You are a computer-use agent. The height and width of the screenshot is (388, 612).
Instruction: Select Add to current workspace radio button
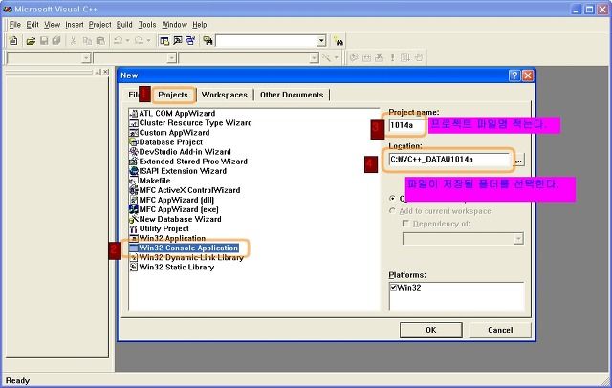pos(392,211)
